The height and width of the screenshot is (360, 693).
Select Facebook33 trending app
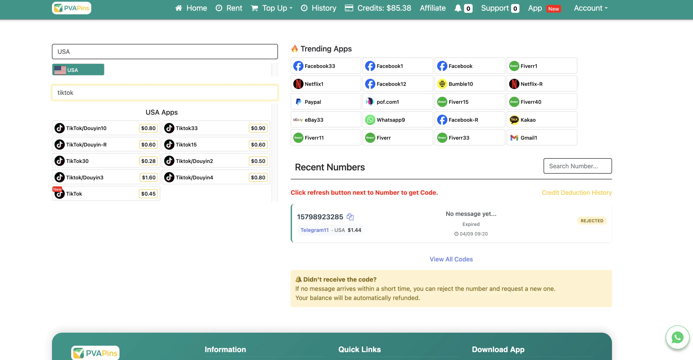pos(326,66)
